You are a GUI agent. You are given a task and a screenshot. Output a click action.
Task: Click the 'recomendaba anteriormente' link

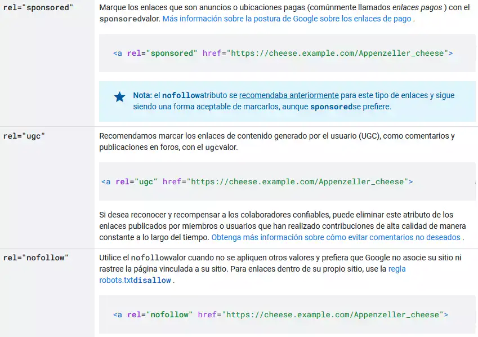289,95
